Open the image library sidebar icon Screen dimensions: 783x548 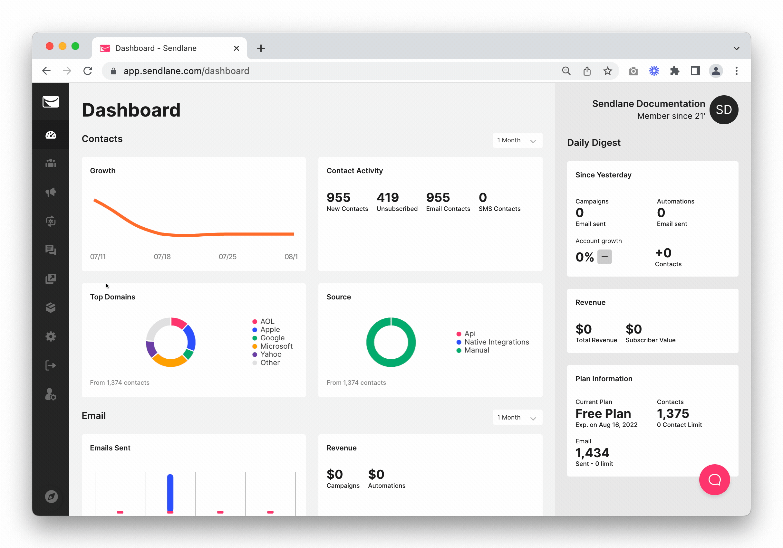[51, 279]
